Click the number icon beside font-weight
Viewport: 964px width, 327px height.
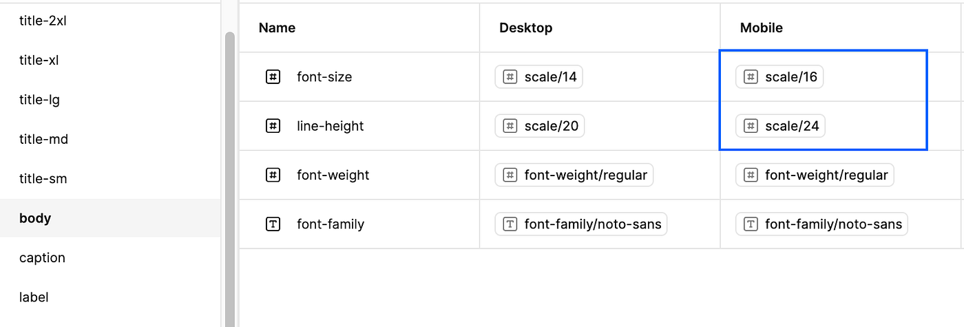(x=273, y=175)
